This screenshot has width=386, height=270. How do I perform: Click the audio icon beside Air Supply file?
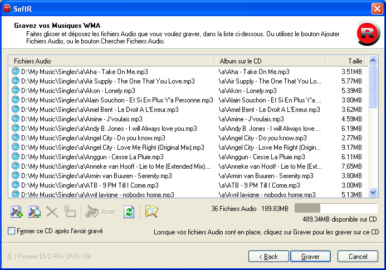tap(15, 81)
